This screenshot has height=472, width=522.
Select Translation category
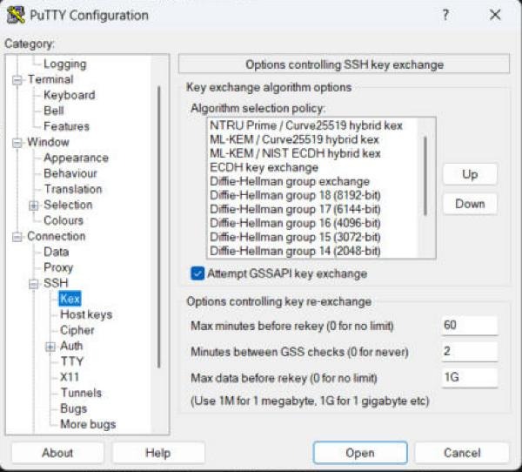73,189
